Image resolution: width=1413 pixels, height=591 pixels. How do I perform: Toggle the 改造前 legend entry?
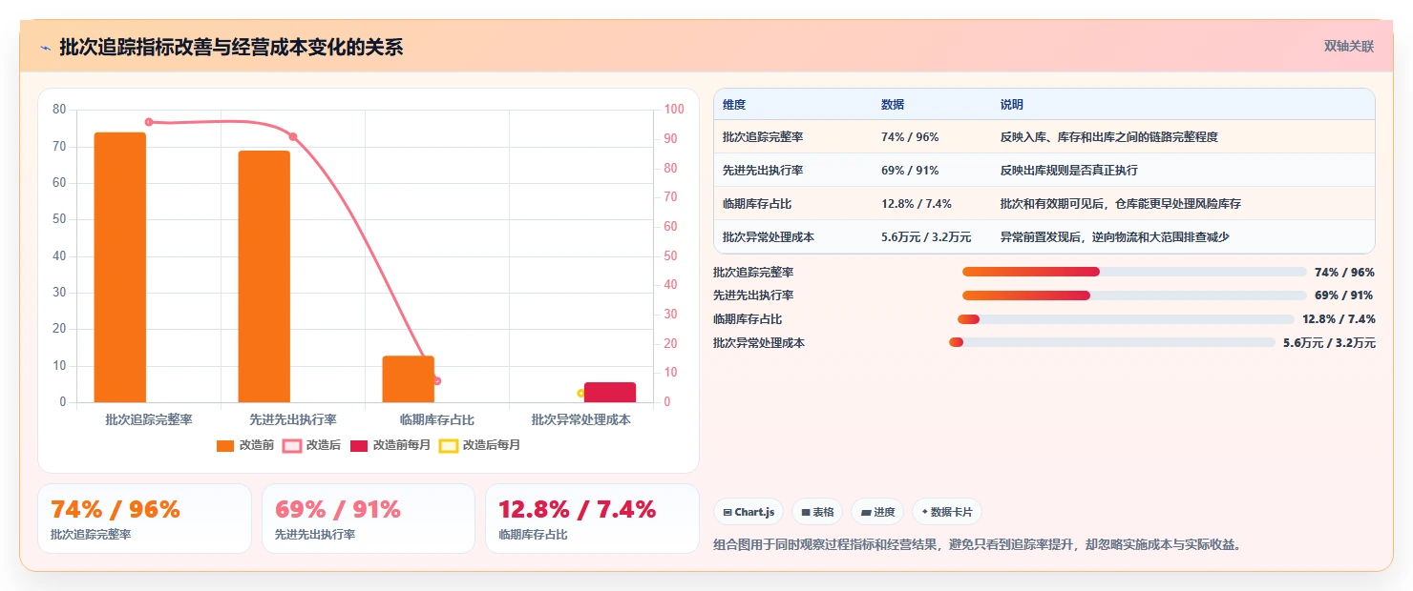(245, 445)
